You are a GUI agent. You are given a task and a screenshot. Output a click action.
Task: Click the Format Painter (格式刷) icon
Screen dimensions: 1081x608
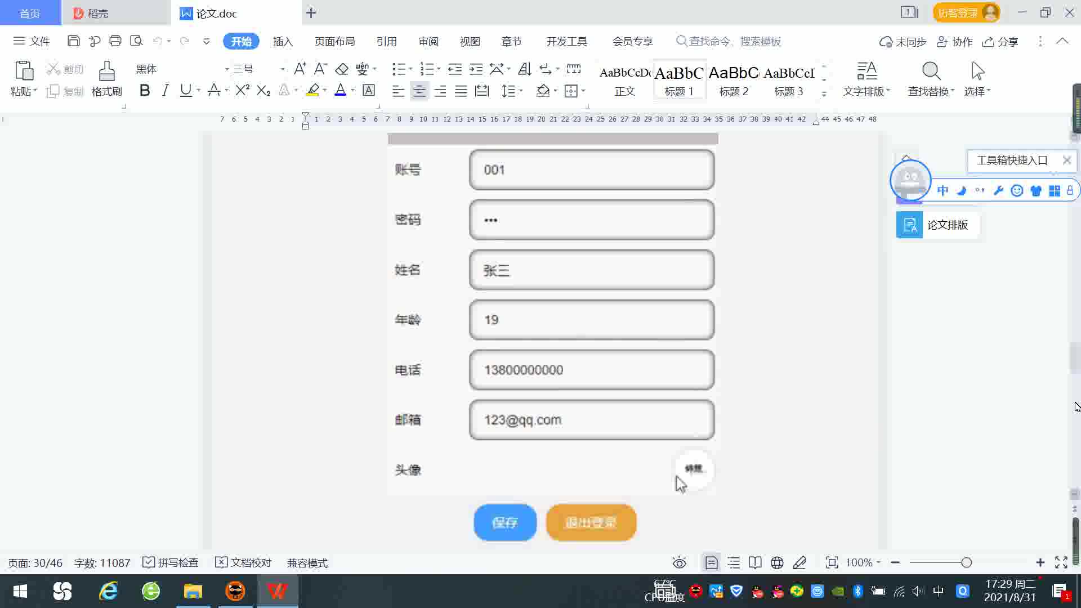coord(106,71)
